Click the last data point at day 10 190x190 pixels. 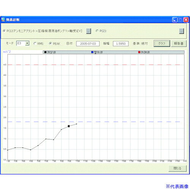coord(76,124)
